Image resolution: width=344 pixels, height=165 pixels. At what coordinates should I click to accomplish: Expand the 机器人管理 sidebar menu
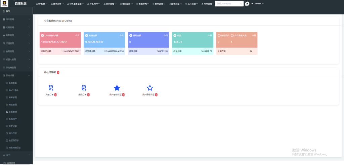pos(16,59)
